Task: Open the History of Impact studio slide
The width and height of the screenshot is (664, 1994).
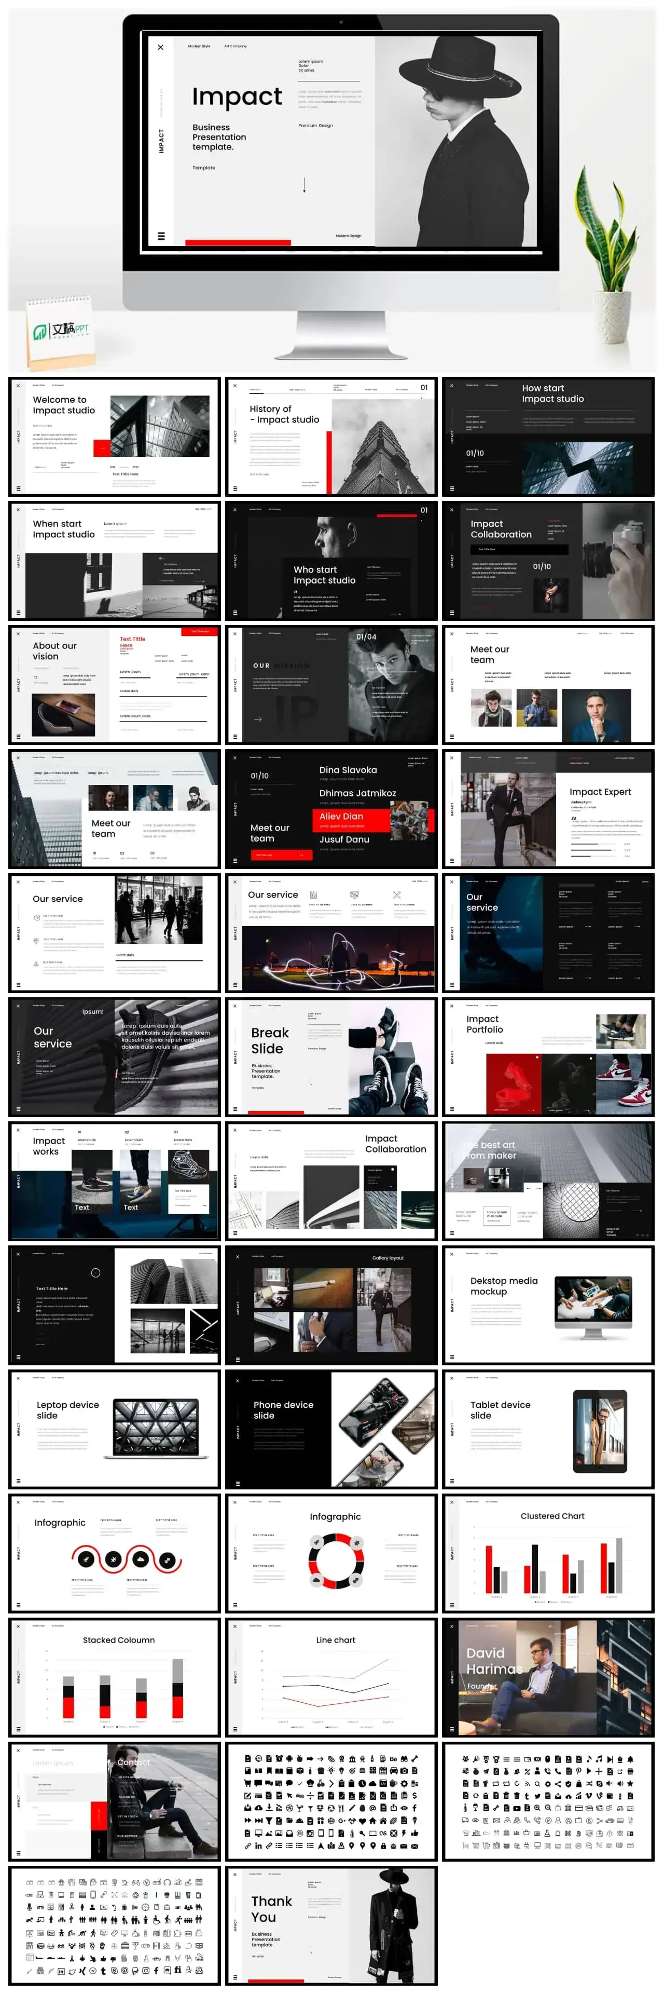Action: 331,437
